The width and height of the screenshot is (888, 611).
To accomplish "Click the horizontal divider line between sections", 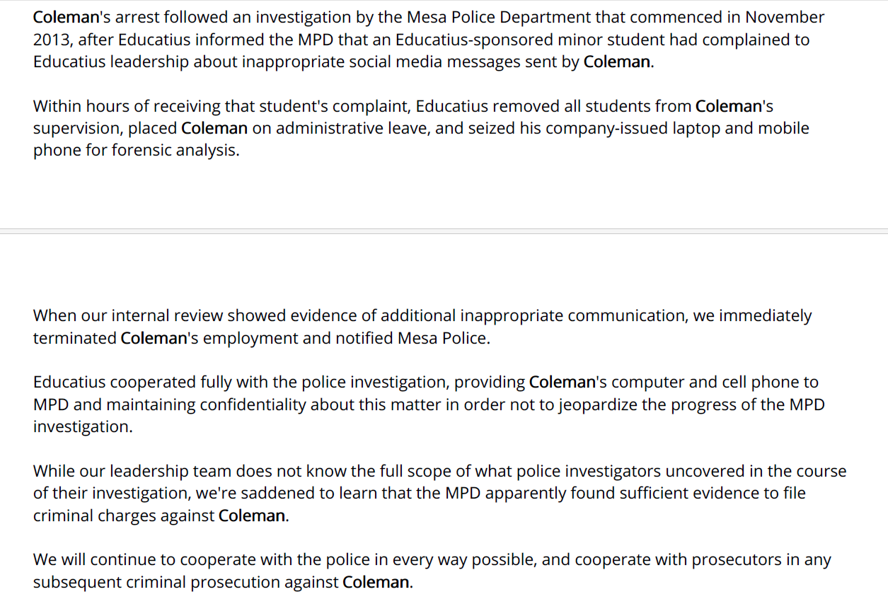I will [x=444, y=231].
